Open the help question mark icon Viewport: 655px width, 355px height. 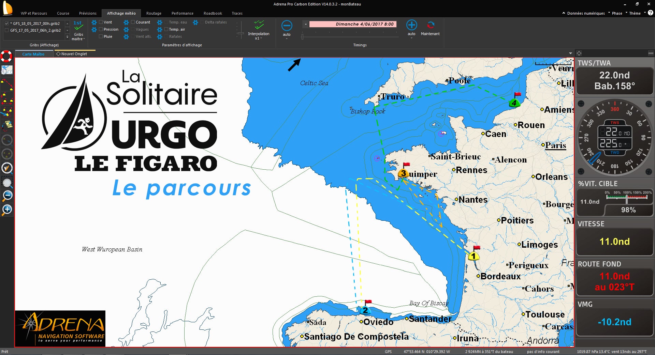651,13
